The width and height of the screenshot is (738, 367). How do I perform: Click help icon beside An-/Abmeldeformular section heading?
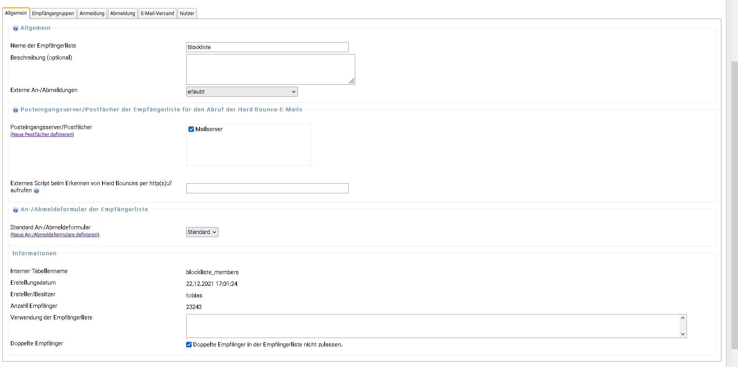point(15,210)
